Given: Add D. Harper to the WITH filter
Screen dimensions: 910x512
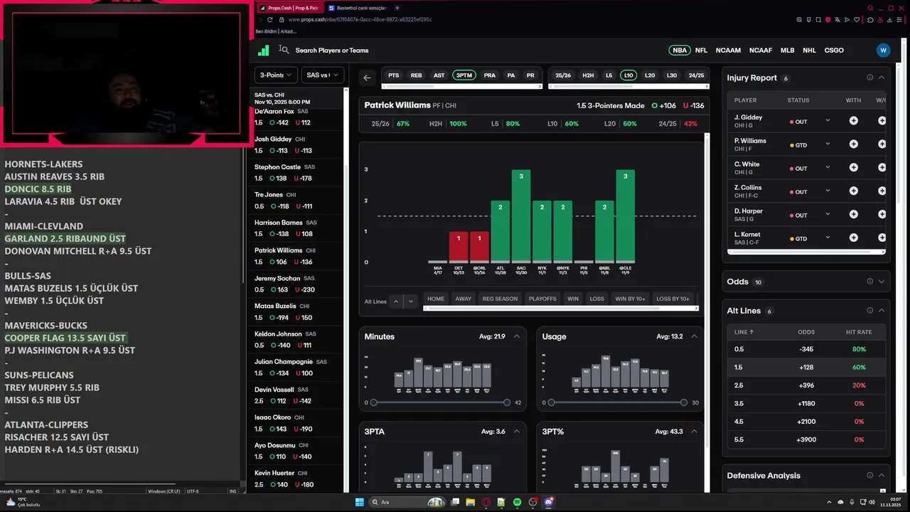Looking at the screenshot, I should pyautogui.click(x=853, y=215).
